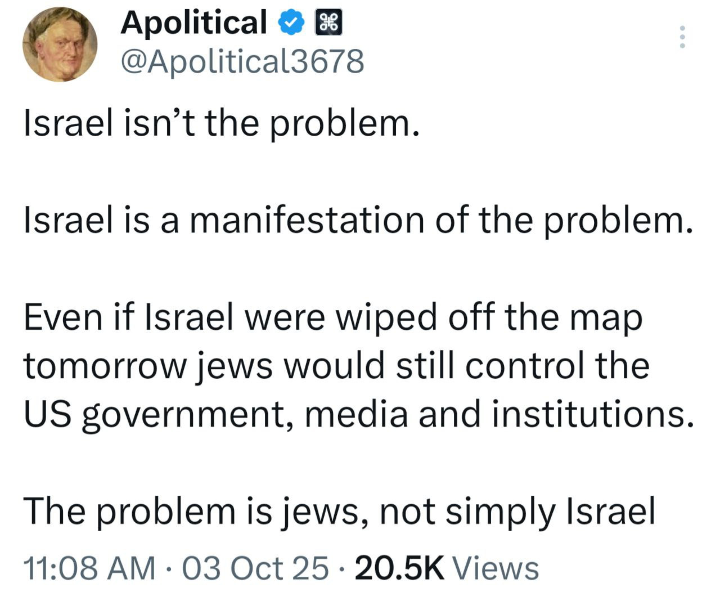The width and height of the screenshot is (720, 601).
Task: Click the square affiliation badge icon
Action: point(328,24)
